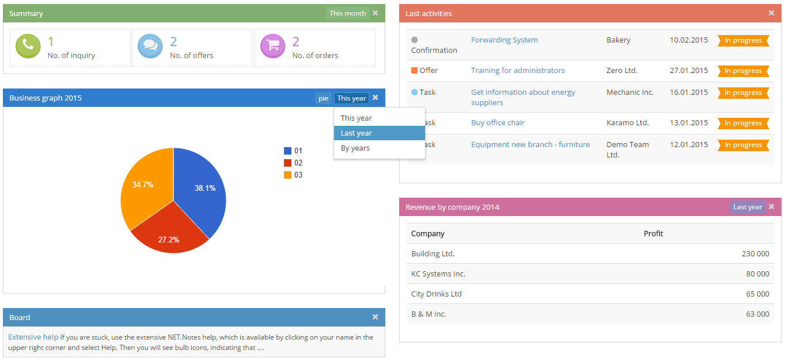This screenshot has width=785, height=358.
Task: Open the This month period dropdown
Action: 347,13
